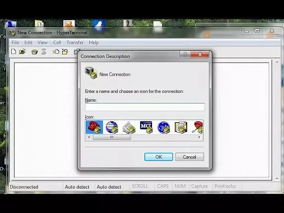This screenshot has width=284, height=213.
Task: Minimize the HyperTerminal window
Action: point(247,31)
